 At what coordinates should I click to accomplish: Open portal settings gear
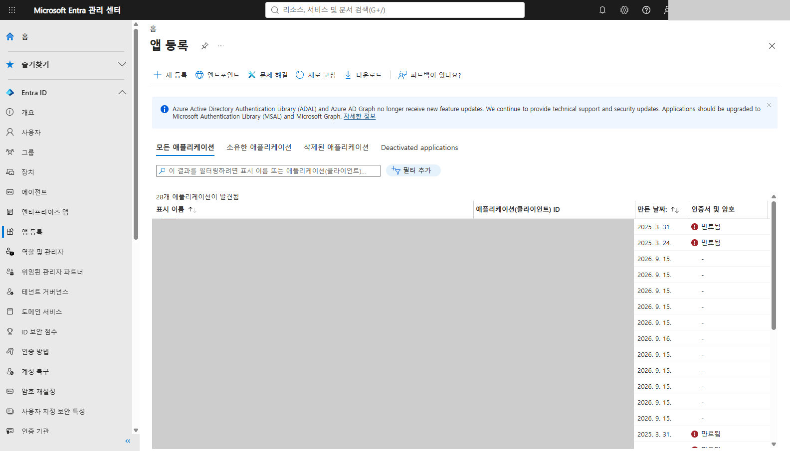coord(624,10)
